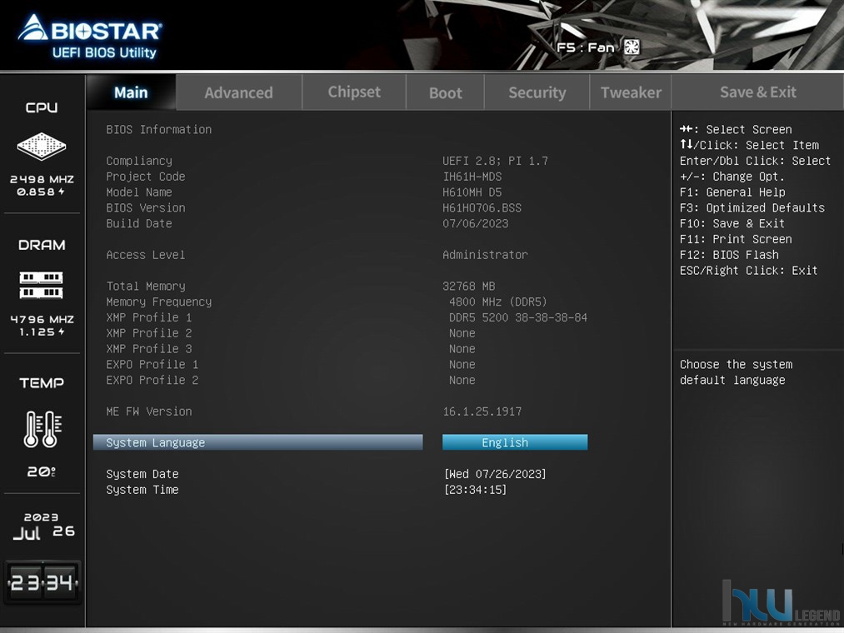Click the EXPO Profile 1 label
Viewport: 844px width, 633px height.
(x=152, y=364)
